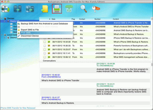Choose Disconnect Device menu entry
Screen dimensions: 153x110
tap(45, 36)
